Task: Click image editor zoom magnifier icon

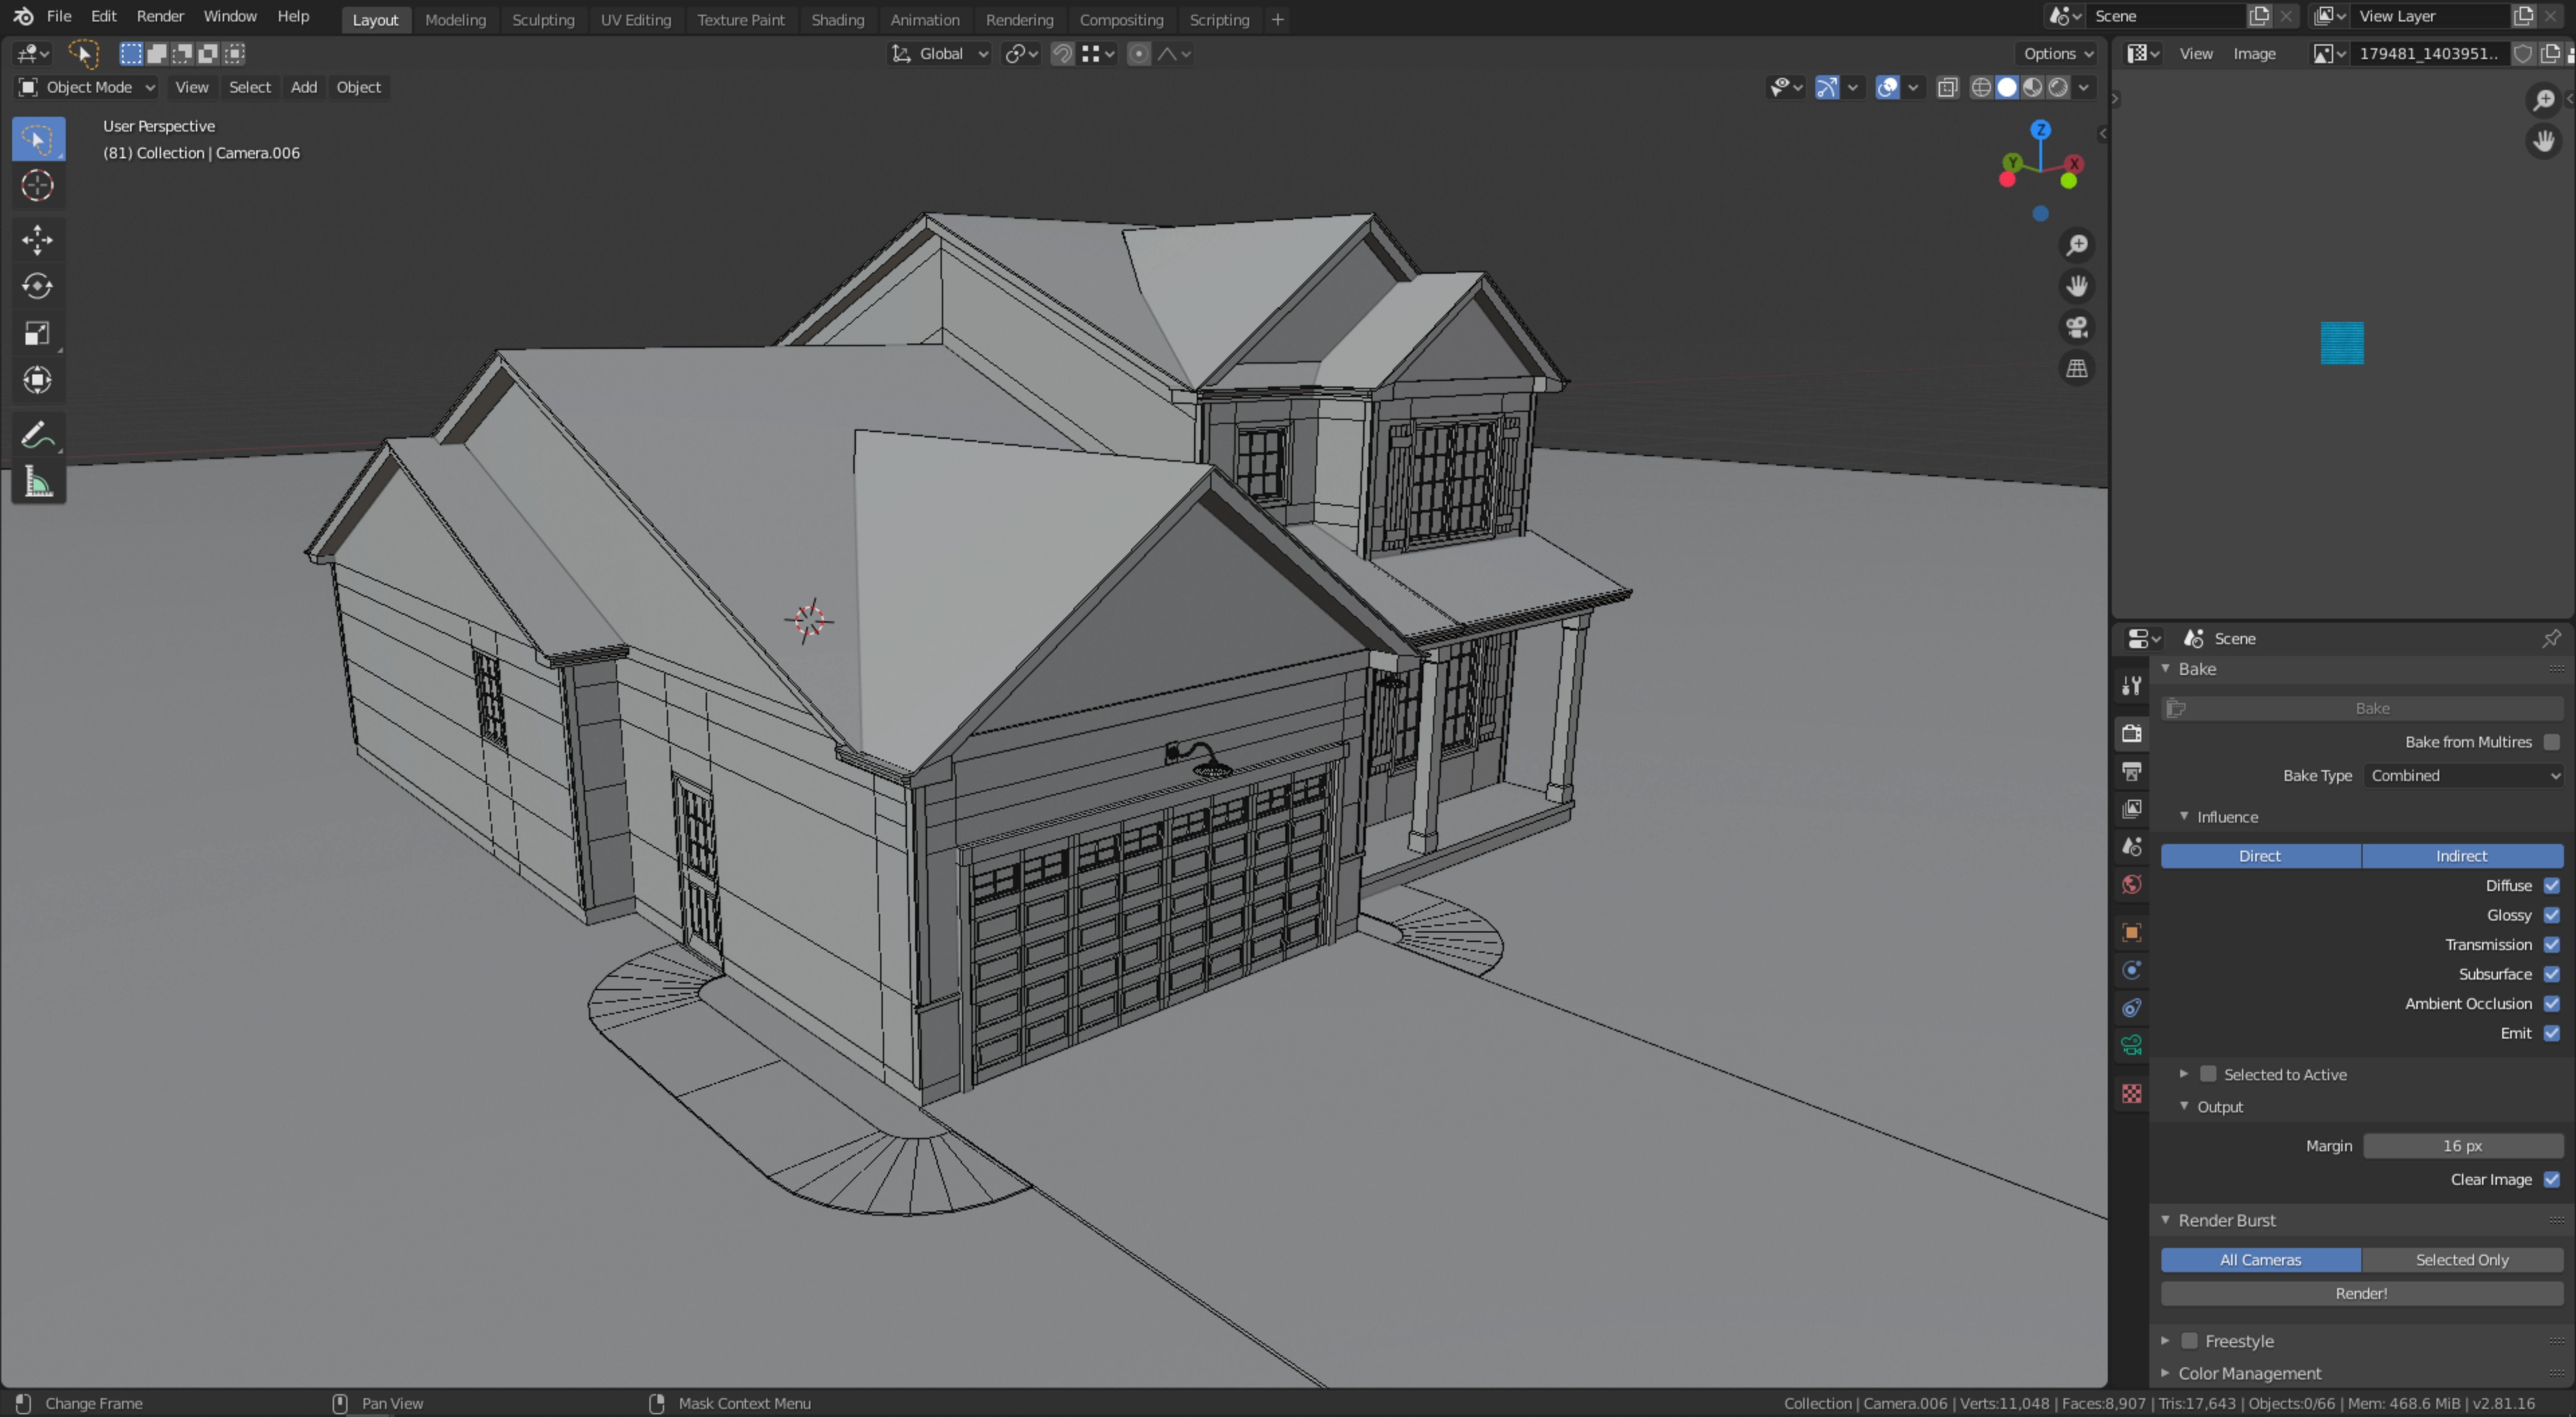Action: (2544, 100)
